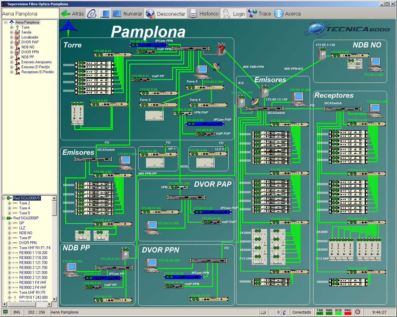Click Login in the toolbar
The height and width of the screenshot is (317, 397).
[234, 14]
